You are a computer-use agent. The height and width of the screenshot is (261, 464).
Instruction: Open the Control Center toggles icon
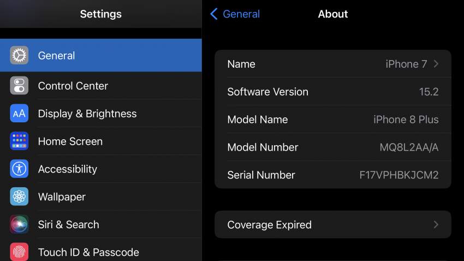(x=19, y=86)
